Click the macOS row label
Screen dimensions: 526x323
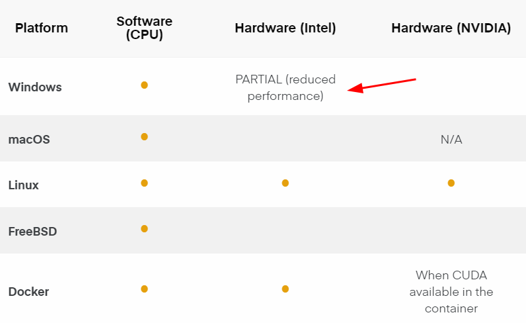pyautogui.click(x=29, y=140)
